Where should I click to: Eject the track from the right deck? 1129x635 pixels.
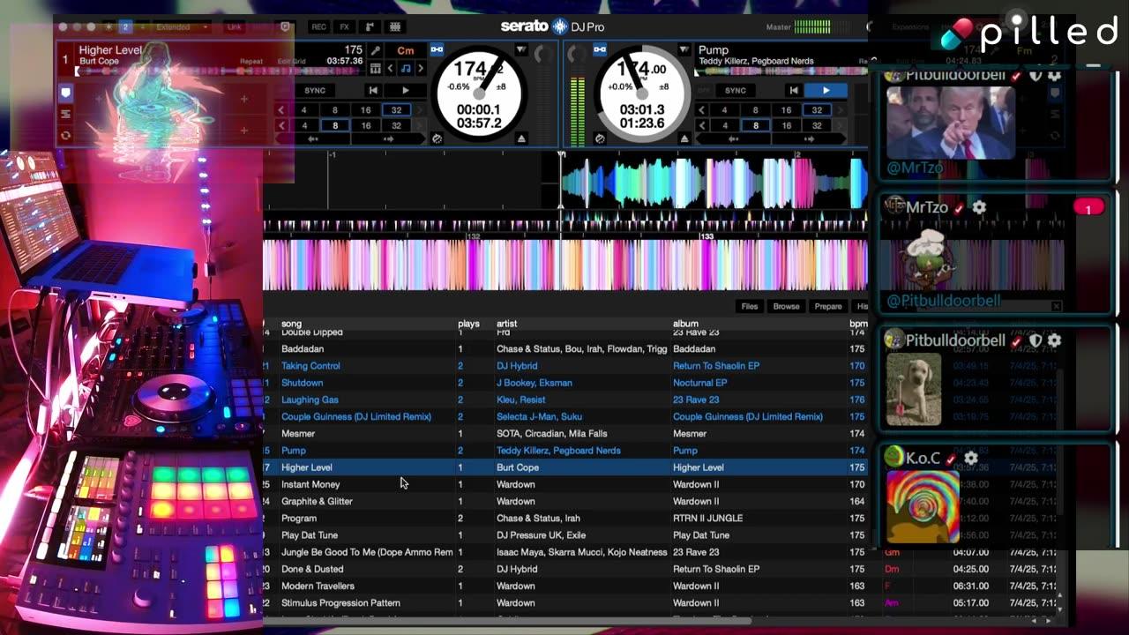684,138
